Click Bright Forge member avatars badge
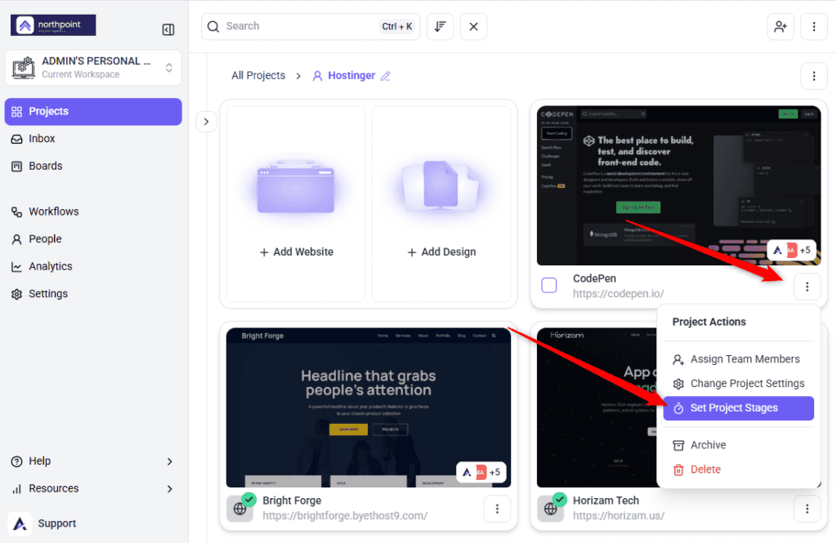This screenshot has width=837, height=543. (x=481, y=472)
